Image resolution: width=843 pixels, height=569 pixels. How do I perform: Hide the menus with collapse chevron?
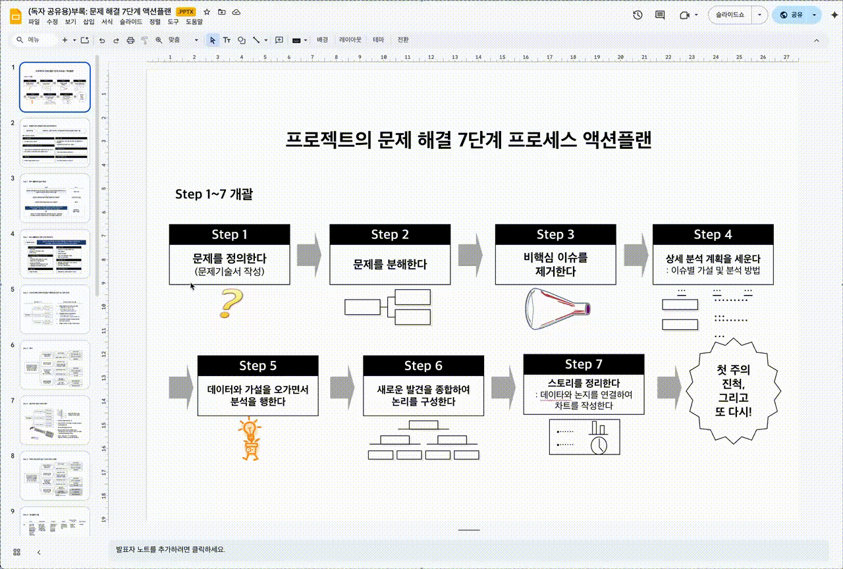click(x=816, y=40)
